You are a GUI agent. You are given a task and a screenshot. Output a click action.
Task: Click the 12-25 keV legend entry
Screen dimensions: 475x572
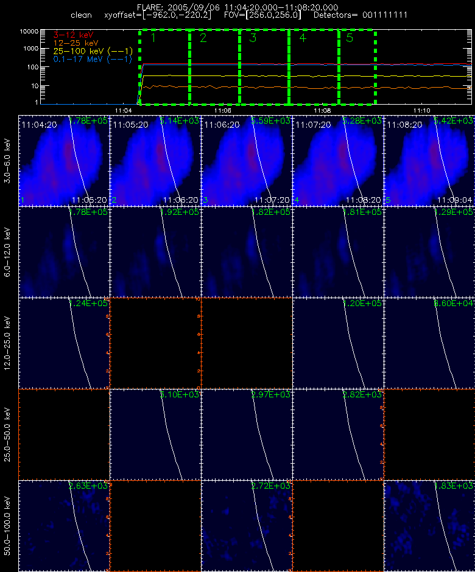(x=76, y=43)
